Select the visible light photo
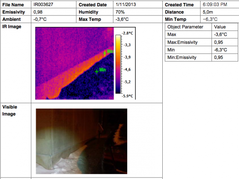Image resolution: width=239 pixels, height=179 pixels. [x=81, y=139]
